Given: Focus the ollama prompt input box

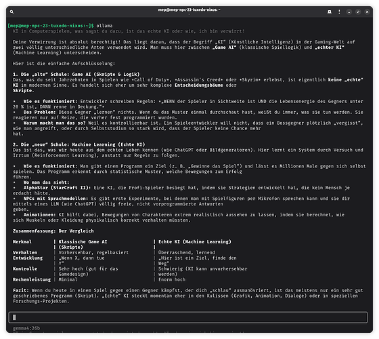Looking at the screenshot, I should [x=188, y=317].
